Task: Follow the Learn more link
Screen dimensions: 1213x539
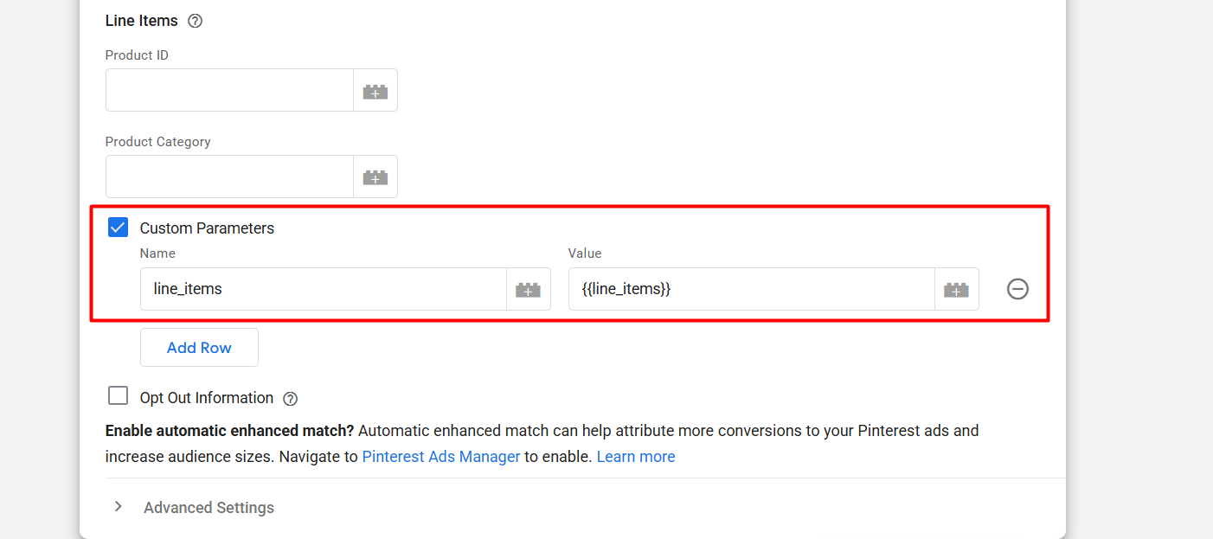Action: 635,457
